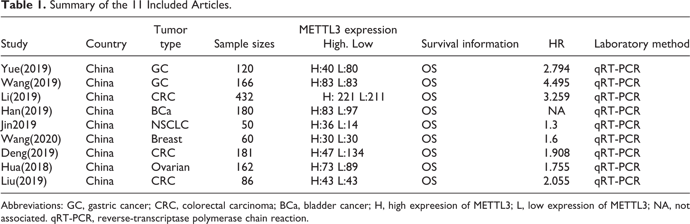Image resolution: width=690 pixels, height=224 pixels.
Task: Select the Wang(2020) study name
Action: (x=31, y=139)
